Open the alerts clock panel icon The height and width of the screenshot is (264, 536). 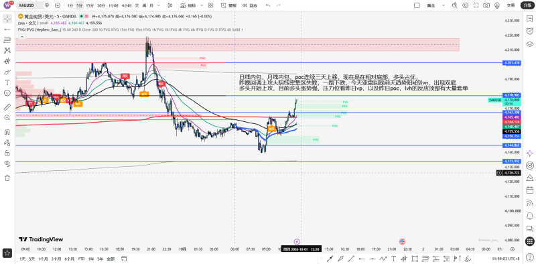pos(530,31)
